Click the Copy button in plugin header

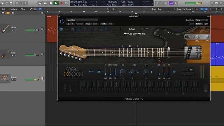88,24
